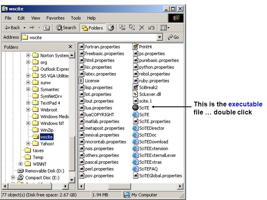Image resolution: width=267 pixels, height=200 pixels.
Task: Click the Move To toolbar icon
Action: [123, 27]
